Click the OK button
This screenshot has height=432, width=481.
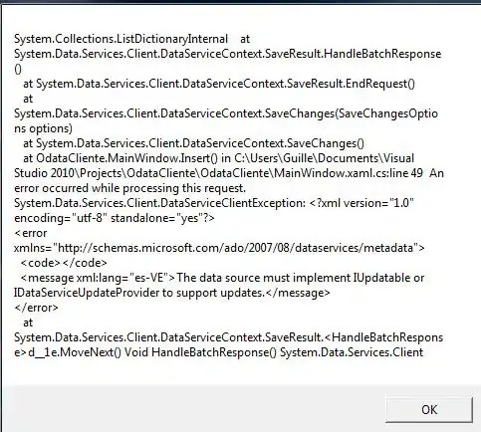(429, 410)
